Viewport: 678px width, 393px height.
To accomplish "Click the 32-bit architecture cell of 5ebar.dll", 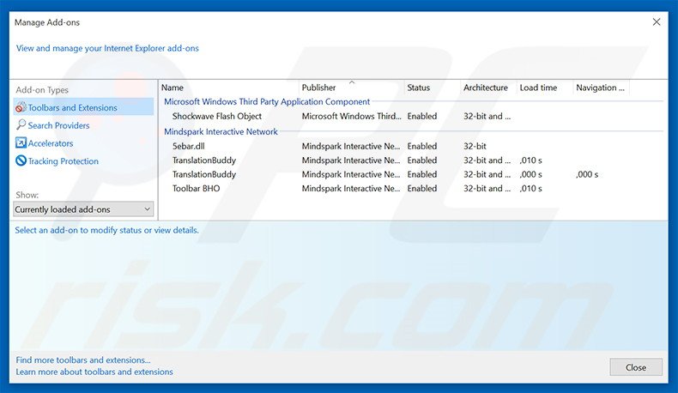I will [x=475, y=146].
